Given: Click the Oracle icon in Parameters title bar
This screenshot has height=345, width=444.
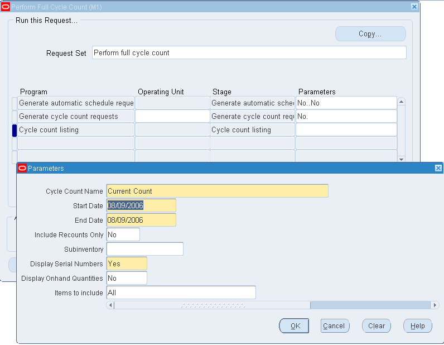Looking at the screenshot, I should [22, 169].
